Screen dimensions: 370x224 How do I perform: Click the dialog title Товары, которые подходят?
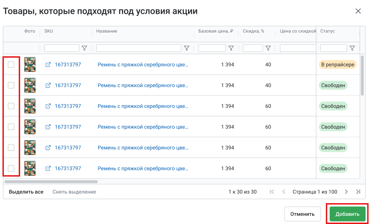100,11
